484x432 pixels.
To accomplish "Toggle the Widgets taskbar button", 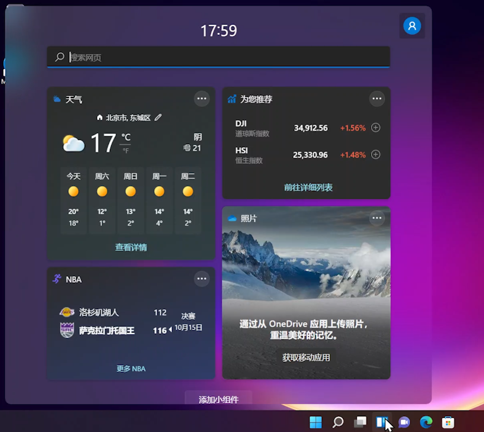I will [382, 422].
